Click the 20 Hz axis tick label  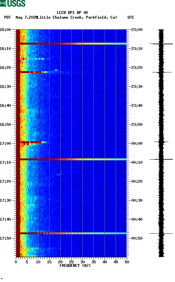pyautogui.click(x=60, y=262)
